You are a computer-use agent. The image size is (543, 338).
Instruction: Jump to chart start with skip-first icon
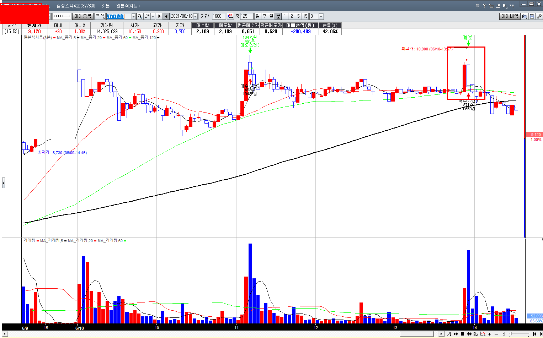pyautogui.click(x=534, y=334)
